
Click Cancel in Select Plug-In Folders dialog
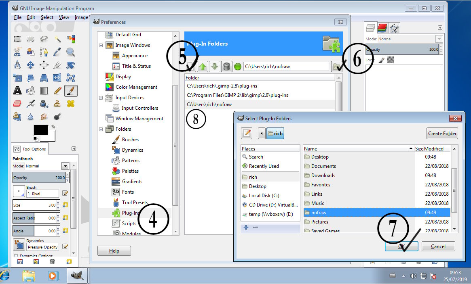[438, 246]
